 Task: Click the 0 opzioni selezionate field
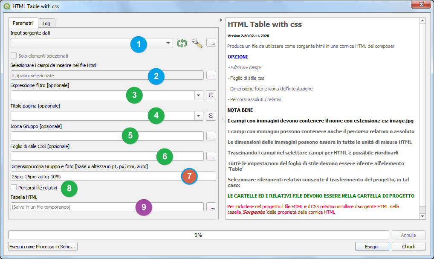tap(107, 76)
